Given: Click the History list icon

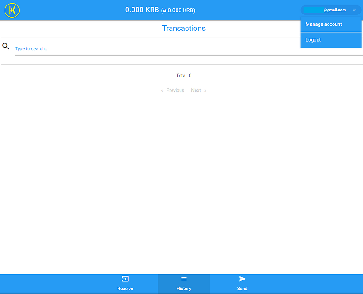Looking at the screenshot, I should tap(184, 279).
